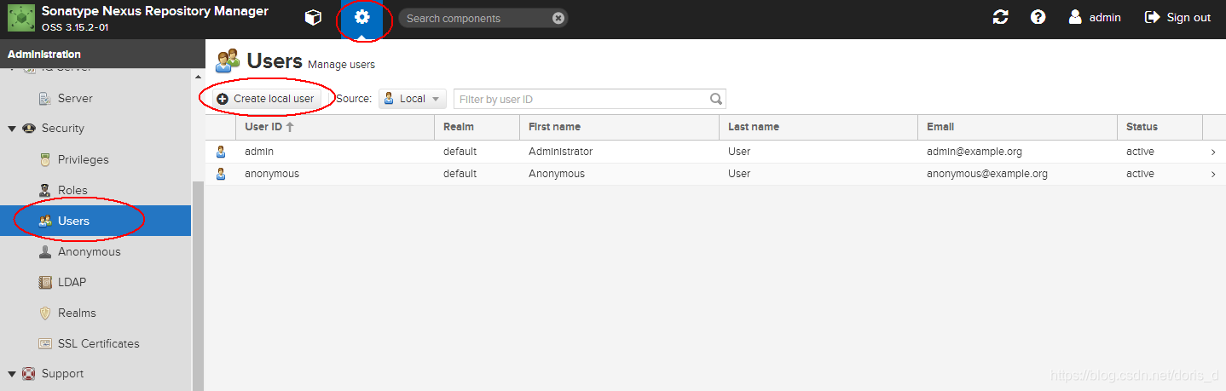Click the Realms shield icon

46,313
